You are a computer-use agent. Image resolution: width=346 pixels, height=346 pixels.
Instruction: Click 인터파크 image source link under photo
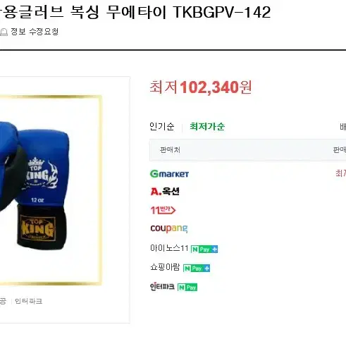[28, 301]
